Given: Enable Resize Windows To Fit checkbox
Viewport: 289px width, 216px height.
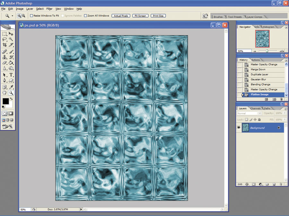Looking at the screenshot, I should 31,16.
